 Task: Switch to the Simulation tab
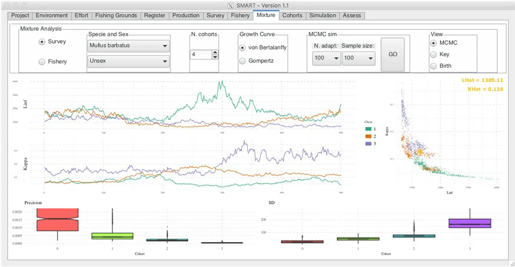click(x=323, y=15)
